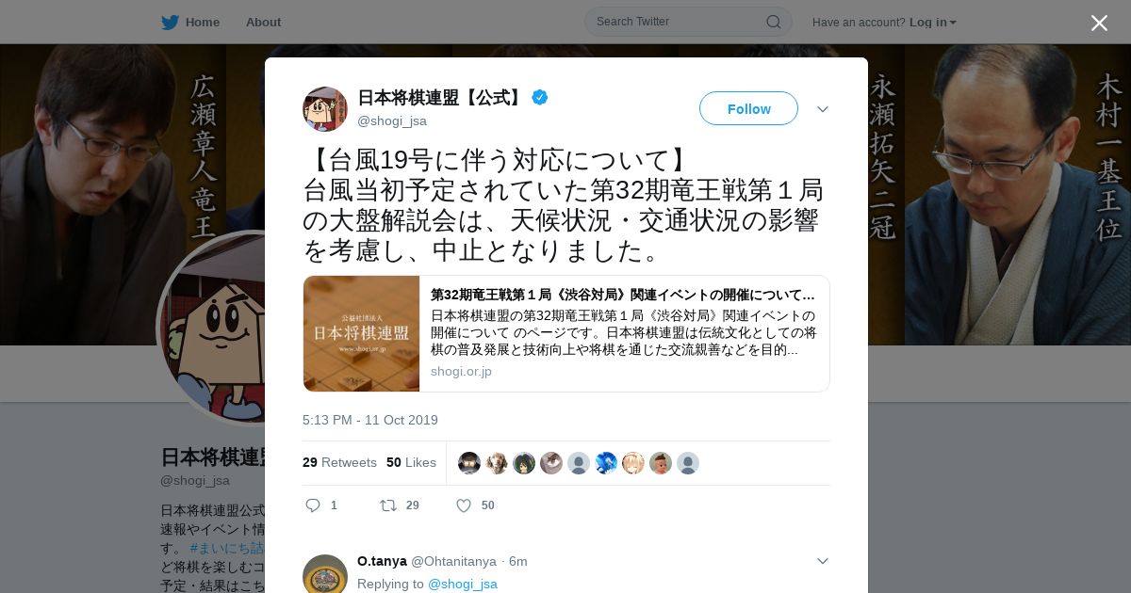
Task: Expand options chevron on O.tanya's reply
Action: (x=823, y=561)
